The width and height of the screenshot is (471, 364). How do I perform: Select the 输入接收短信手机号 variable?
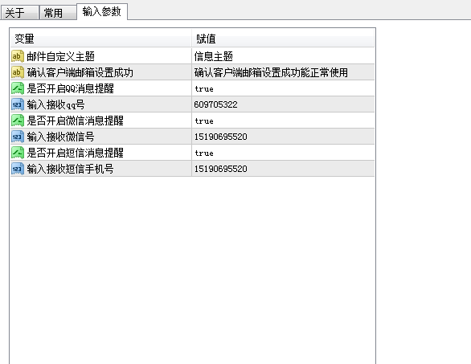[70, 169]
